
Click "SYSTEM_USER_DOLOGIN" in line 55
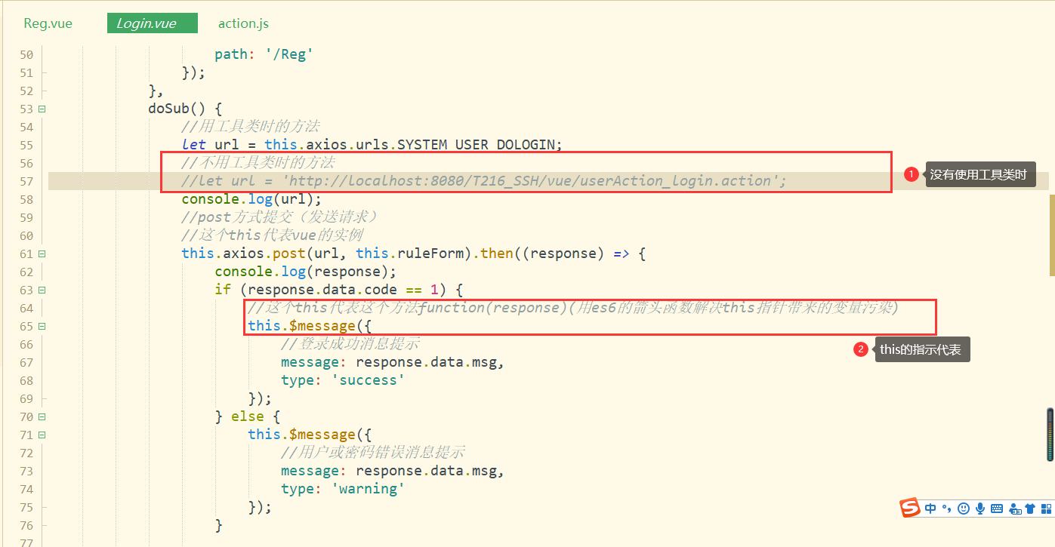tap(477, 145)
